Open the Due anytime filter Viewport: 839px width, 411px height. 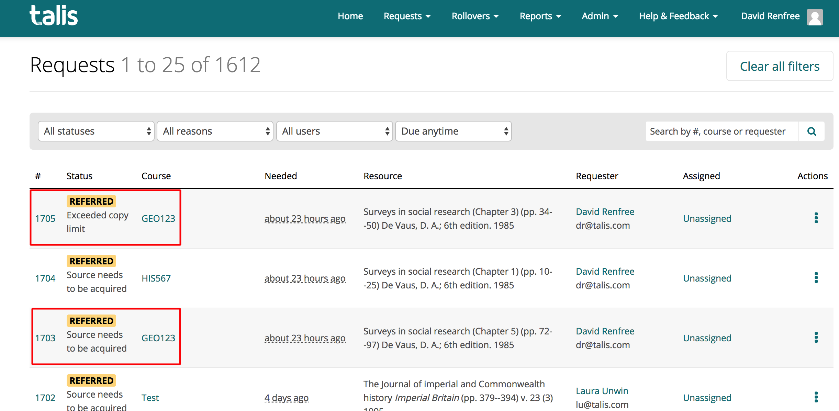(453, 131)
